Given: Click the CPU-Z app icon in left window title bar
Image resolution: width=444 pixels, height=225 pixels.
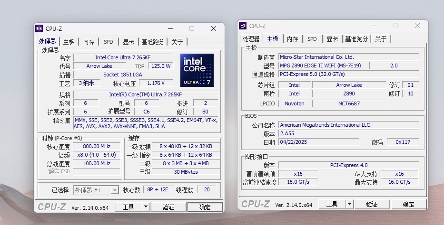Looking at the screenshot, I should (39, 28).
